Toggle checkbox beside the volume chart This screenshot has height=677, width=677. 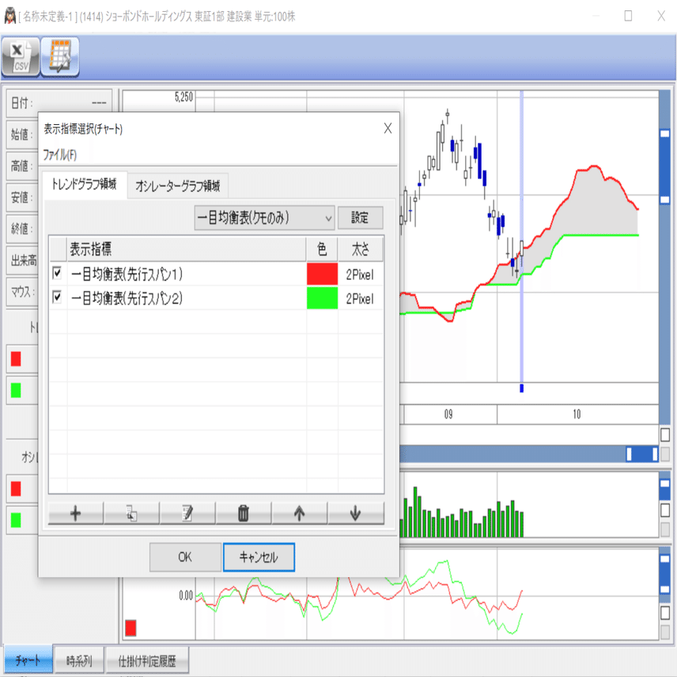point(665,510)
